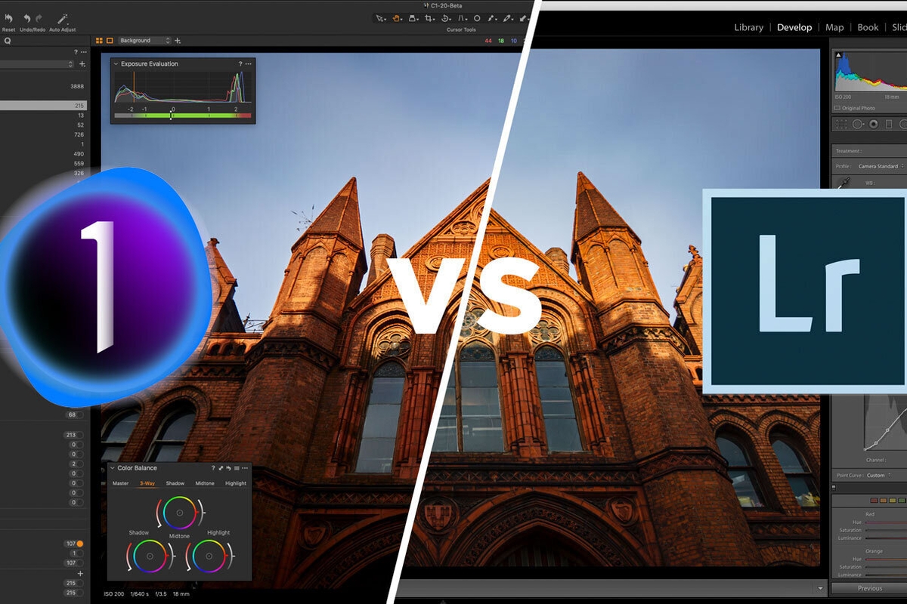Open help for Exposure Evaluation panel

pyautogui.click(x=240, y=64)
